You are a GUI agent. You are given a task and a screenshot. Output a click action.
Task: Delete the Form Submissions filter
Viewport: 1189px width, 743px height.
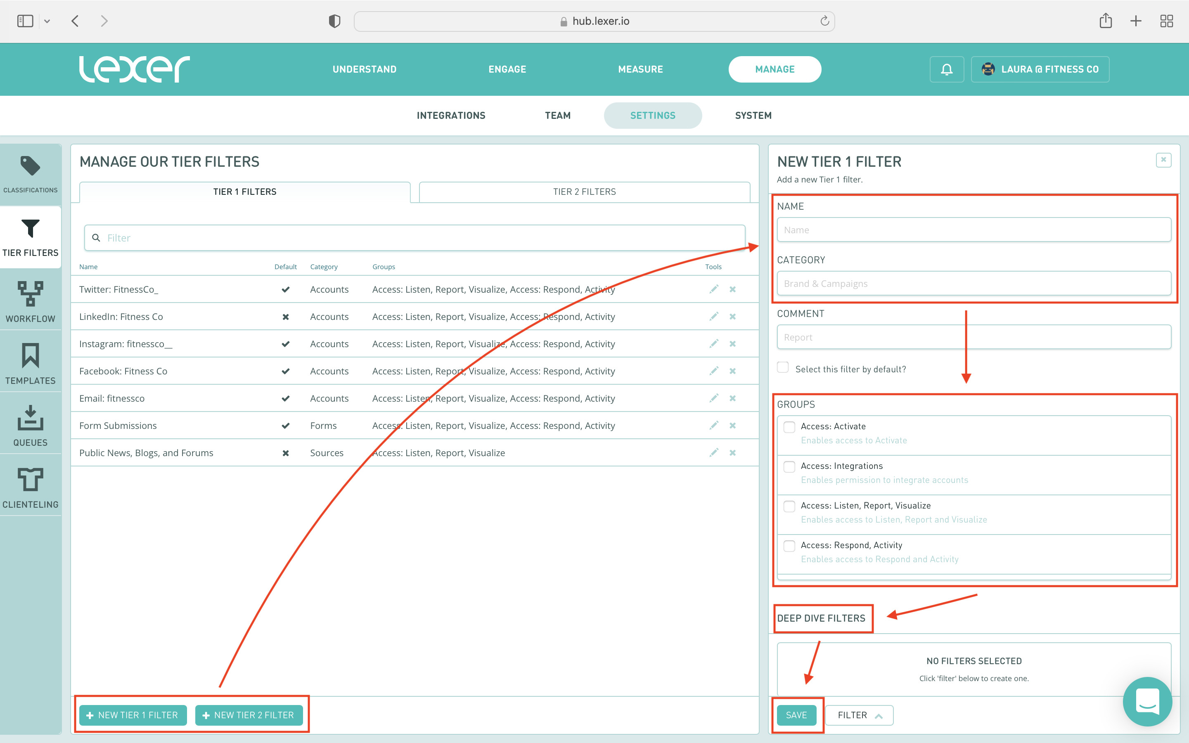732,426
